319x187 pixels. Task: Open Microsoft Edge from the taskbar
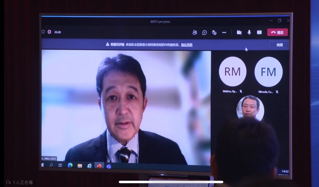[x=70, y=165]
